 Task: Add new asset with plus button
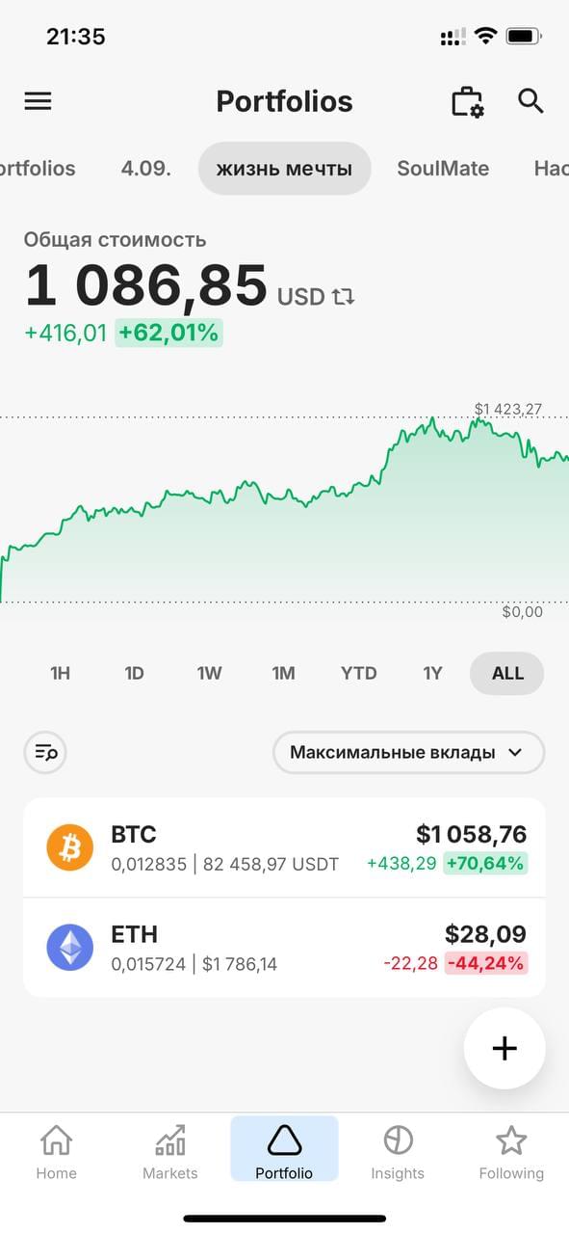coord(504,1049)
